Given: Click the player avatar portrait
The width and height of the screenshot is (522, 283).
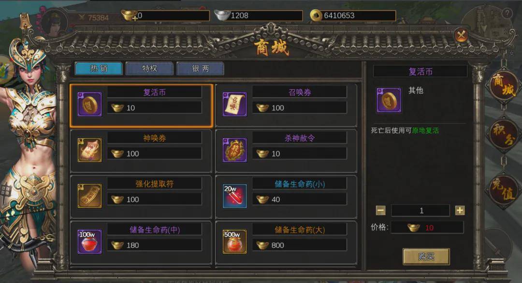Looking at the screenshot, I should click(54, 23).
